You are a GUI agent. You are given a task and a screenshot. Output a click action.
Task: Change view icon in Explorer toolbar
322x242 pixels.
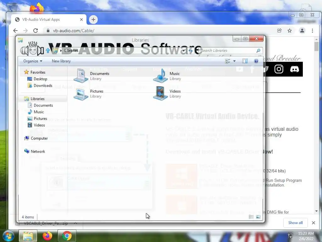(x=228, y=61)
